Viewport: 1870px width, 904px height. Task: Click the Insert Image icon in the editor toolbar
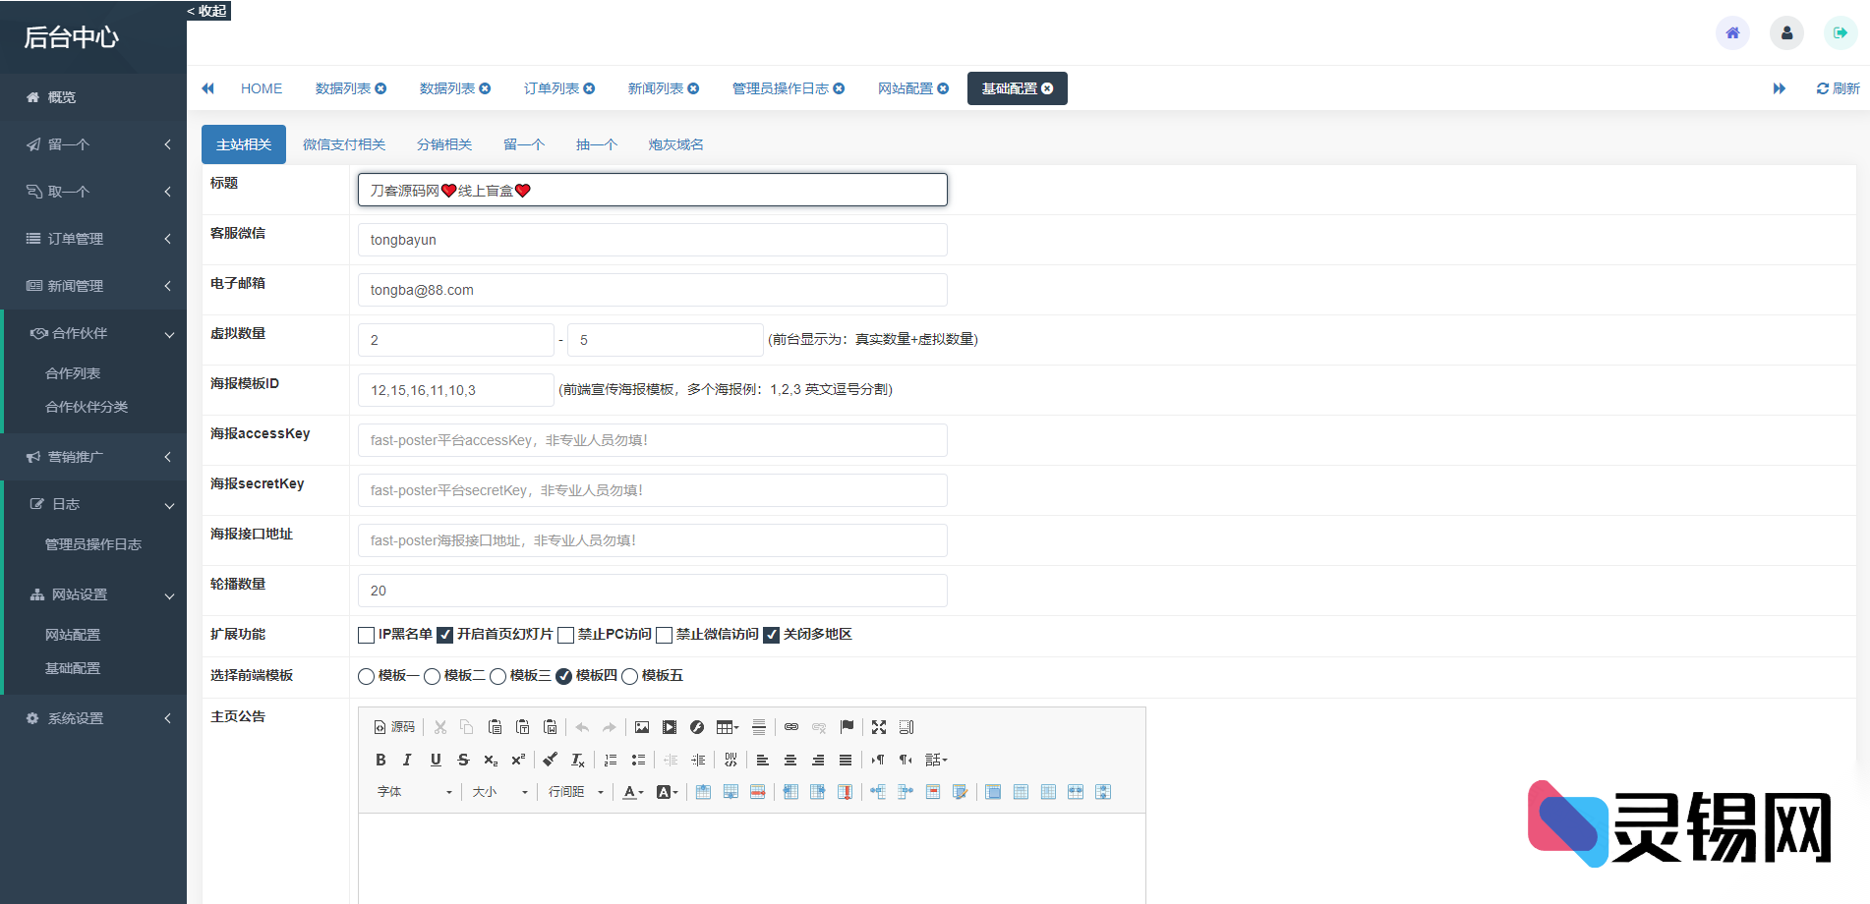point(643,727)
